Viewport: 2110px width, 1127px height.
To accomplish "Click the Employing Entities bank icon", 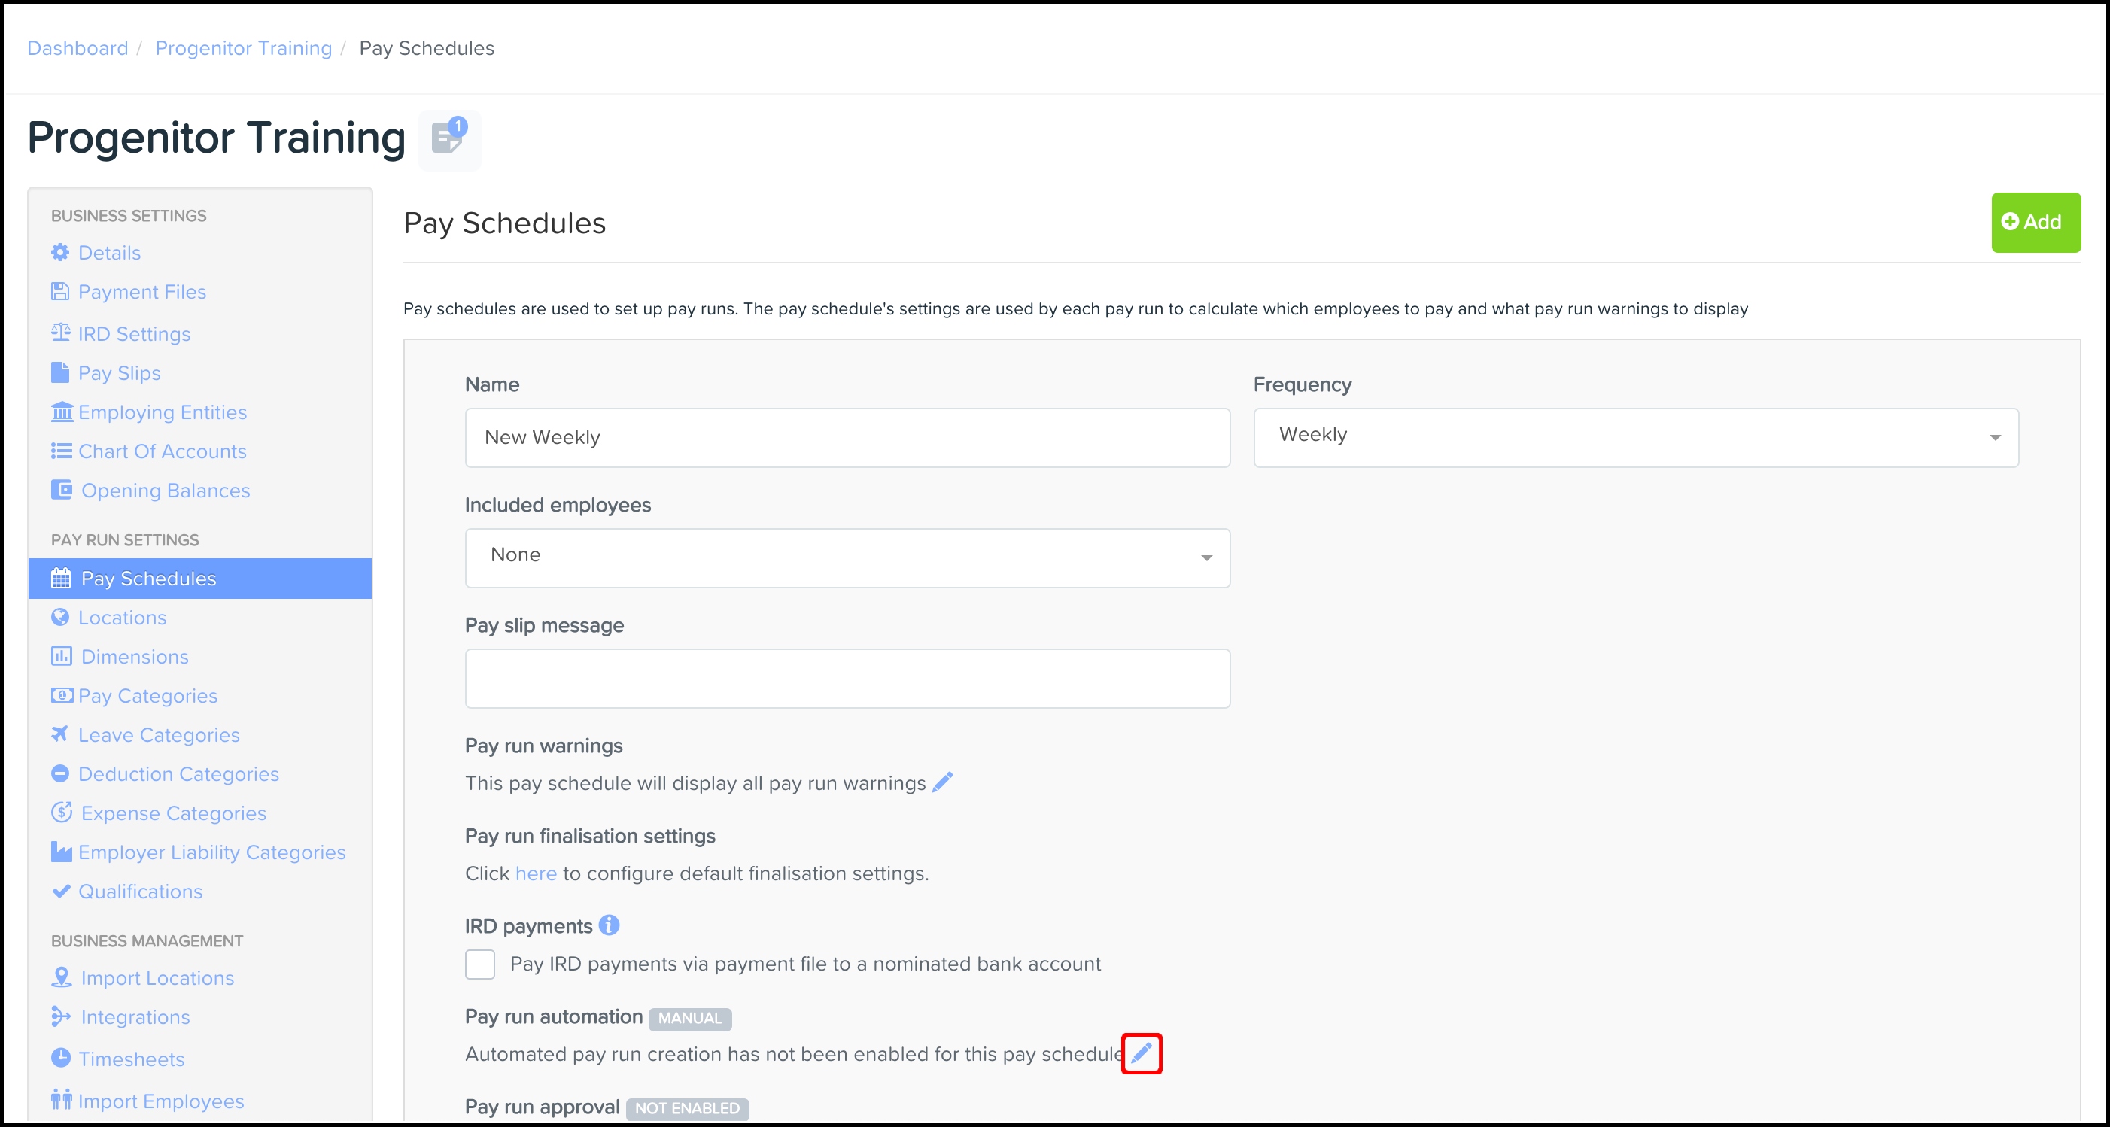I will point(62,412).
